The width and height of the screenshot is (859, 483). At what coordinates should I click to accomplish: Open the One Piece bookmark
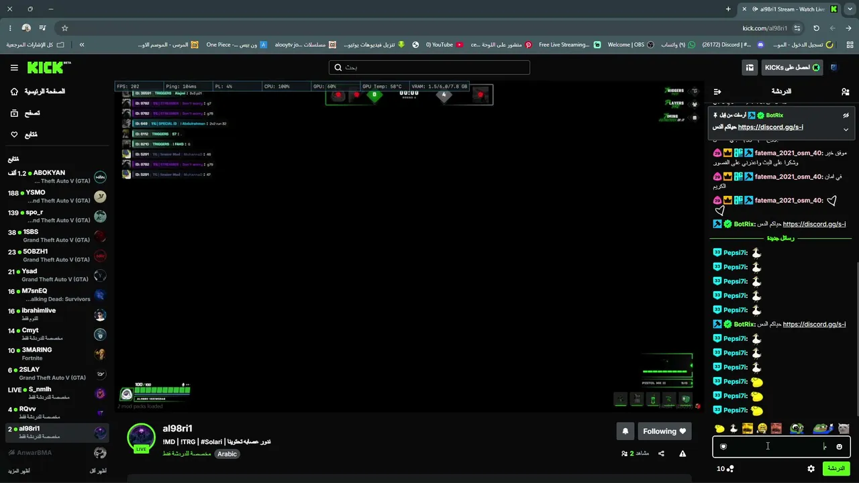point(236,45)
